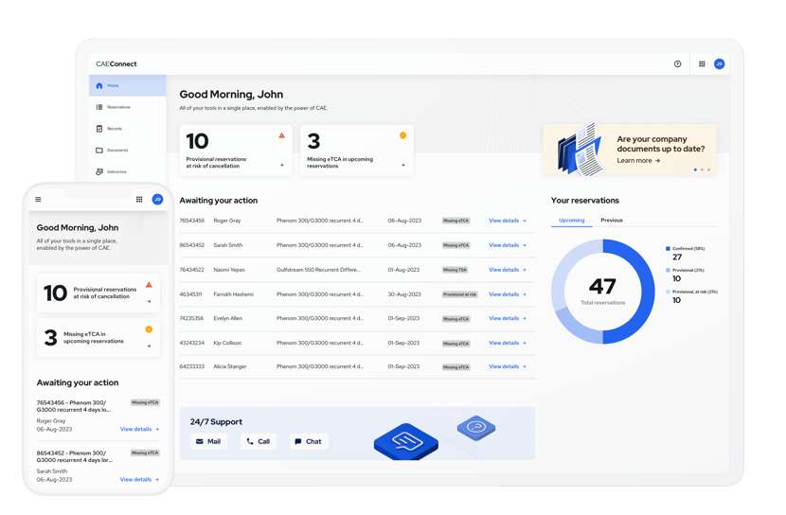Click warning icon on phone provisional card

[149, 285]
